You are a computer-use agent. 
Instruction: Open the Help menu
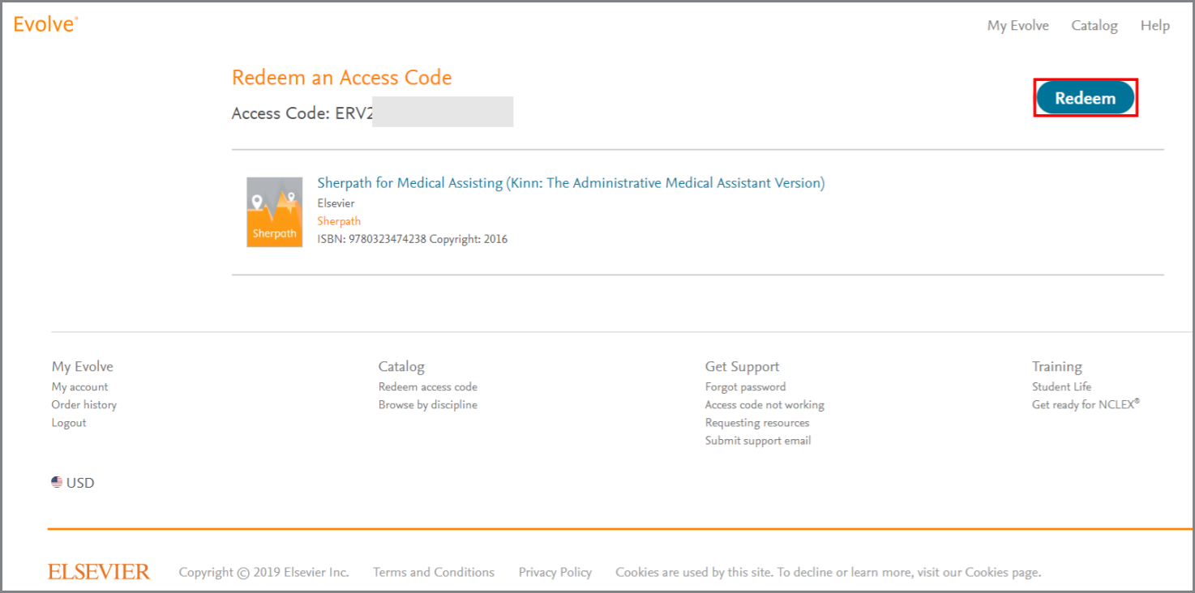click(1154, 26)
